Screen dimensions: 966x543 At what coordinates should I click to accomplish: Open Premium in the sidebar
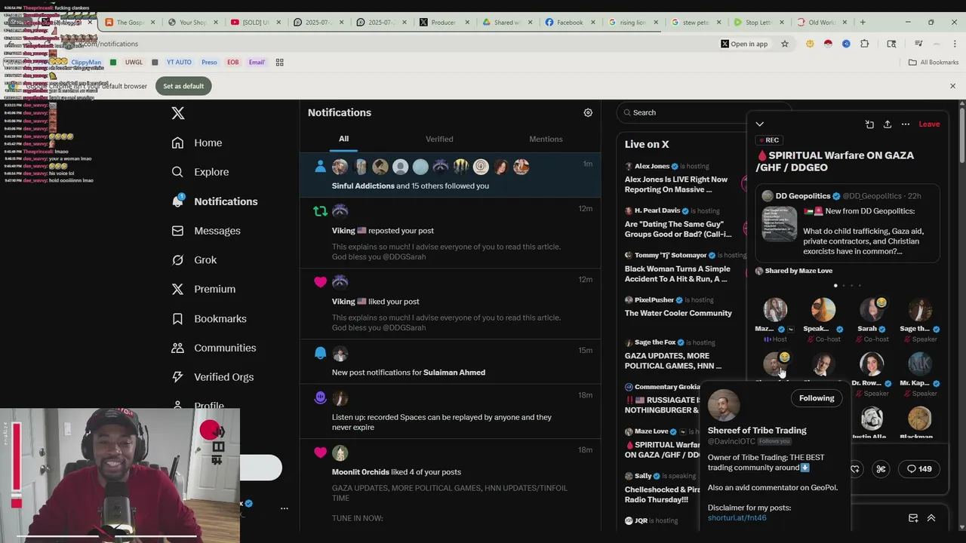(204, 290)
